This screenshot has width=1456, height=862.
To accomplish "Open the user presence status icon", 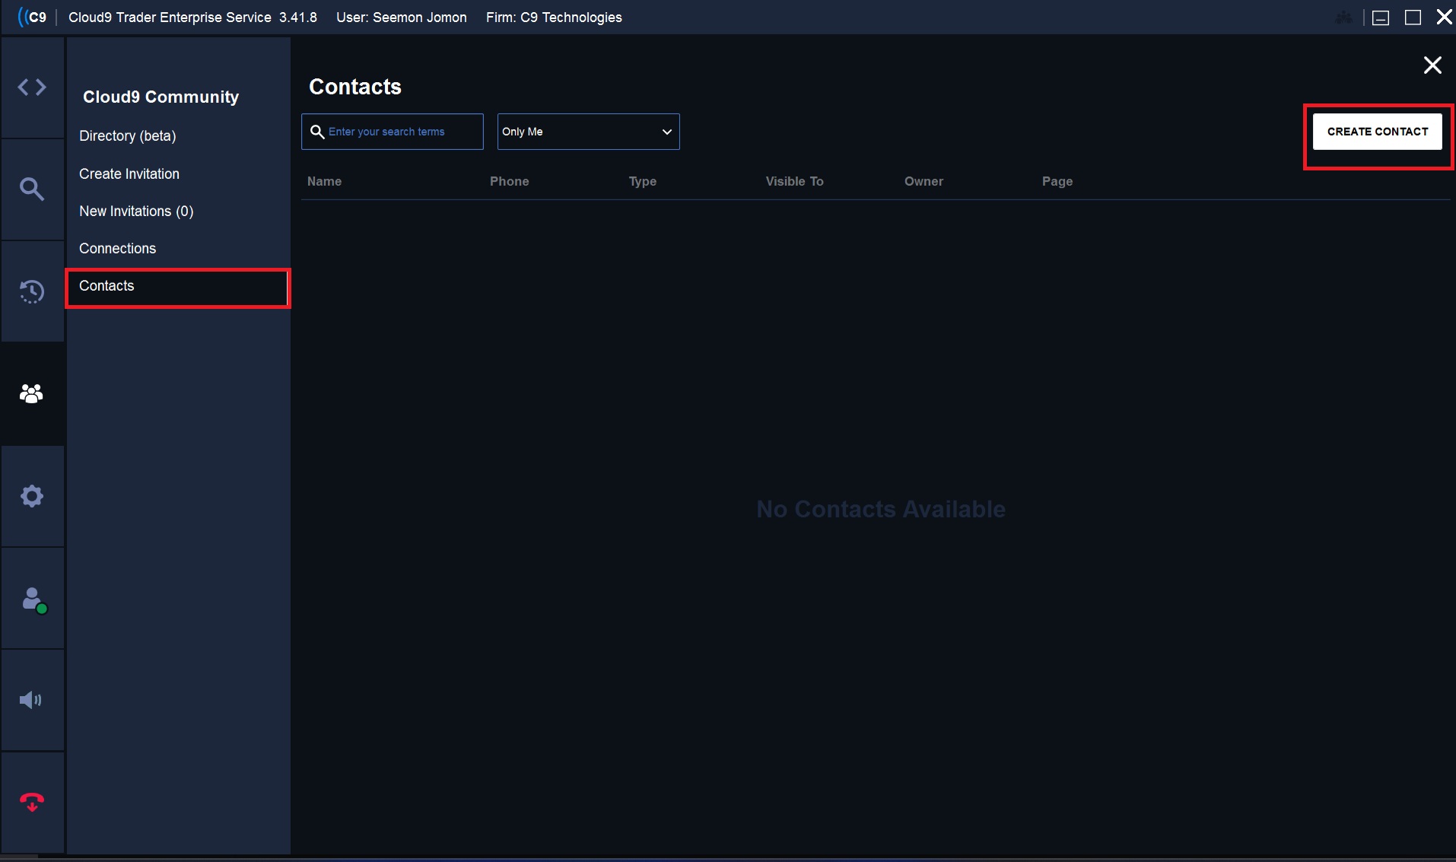I will 34,600.
